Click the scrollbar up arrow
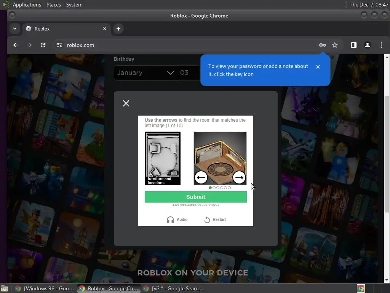Screen dimensions: 390x293 (387, 57)
